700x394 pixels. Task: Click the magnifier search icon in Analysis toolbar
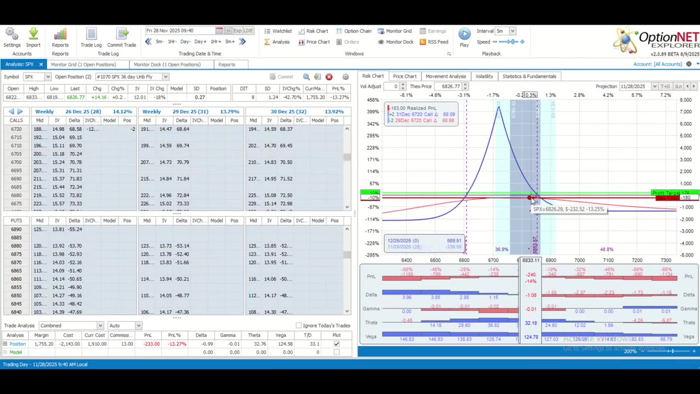click(x=306, y=77)
